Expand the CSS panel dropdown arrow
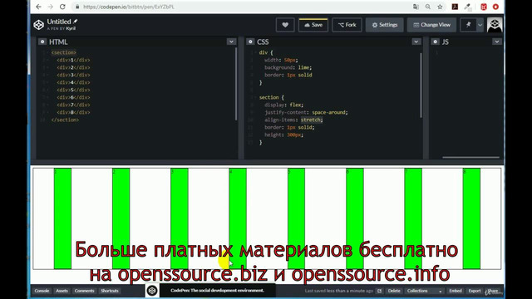532x299 pixels. pyautogui.click(x=416, y=42)
